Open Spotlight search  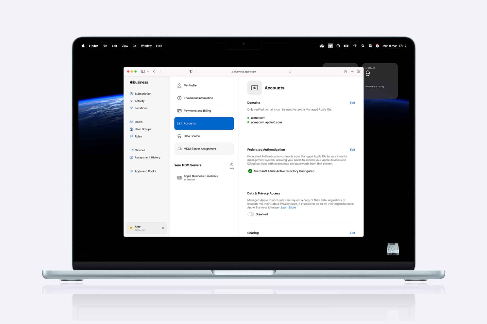(363, 46)
